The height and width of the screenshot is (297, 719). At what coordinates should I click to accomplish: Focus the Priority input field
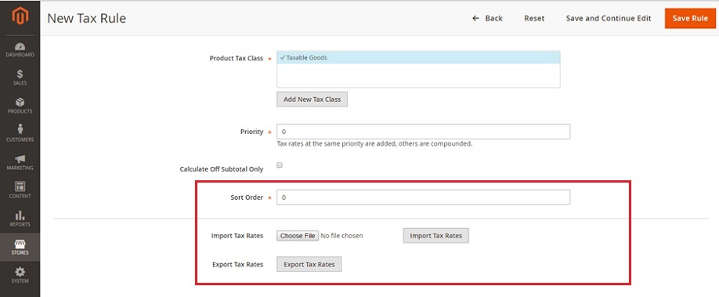[x=423, y=132]
